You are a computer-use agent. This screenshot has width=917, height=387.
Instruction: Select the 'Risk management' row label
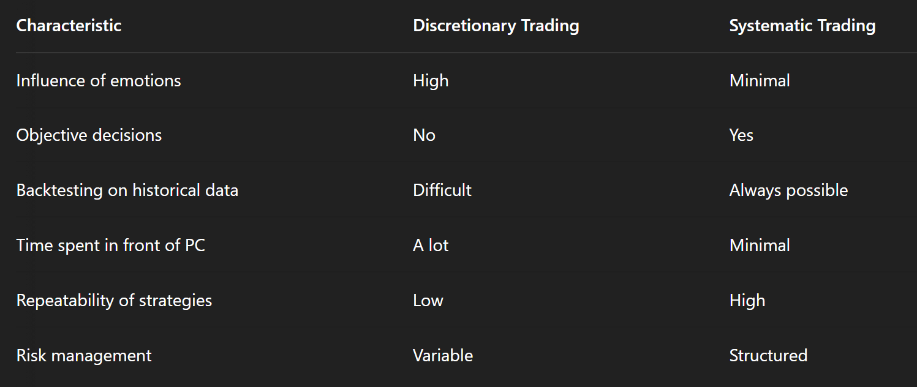pyautogui.click(x=83, y=356)
